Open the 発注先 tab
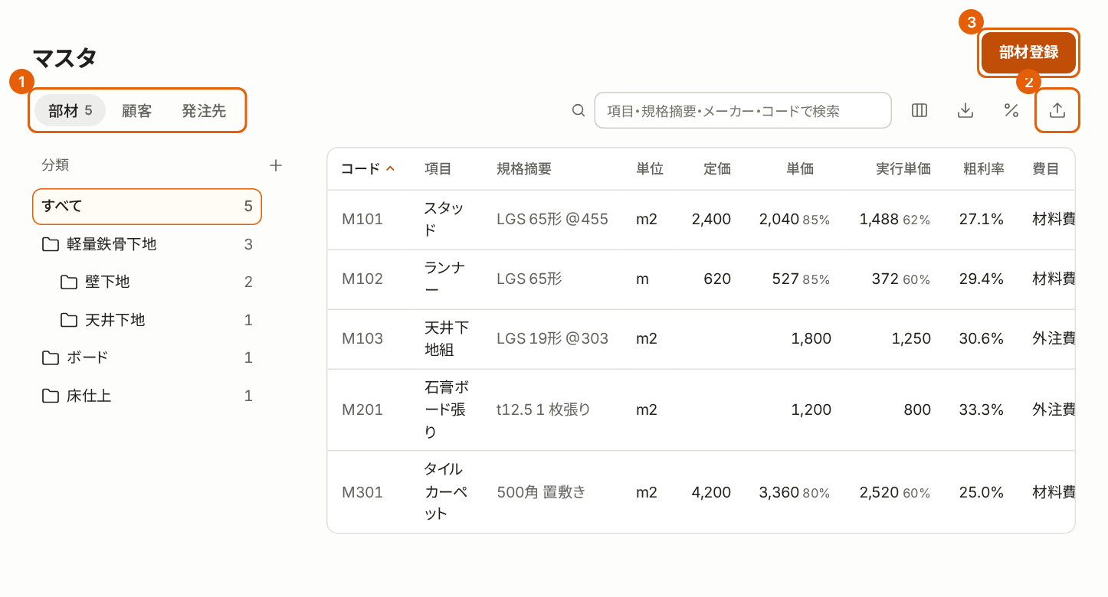The width and height of the screenshot is (1108, 597). [204, 111]
